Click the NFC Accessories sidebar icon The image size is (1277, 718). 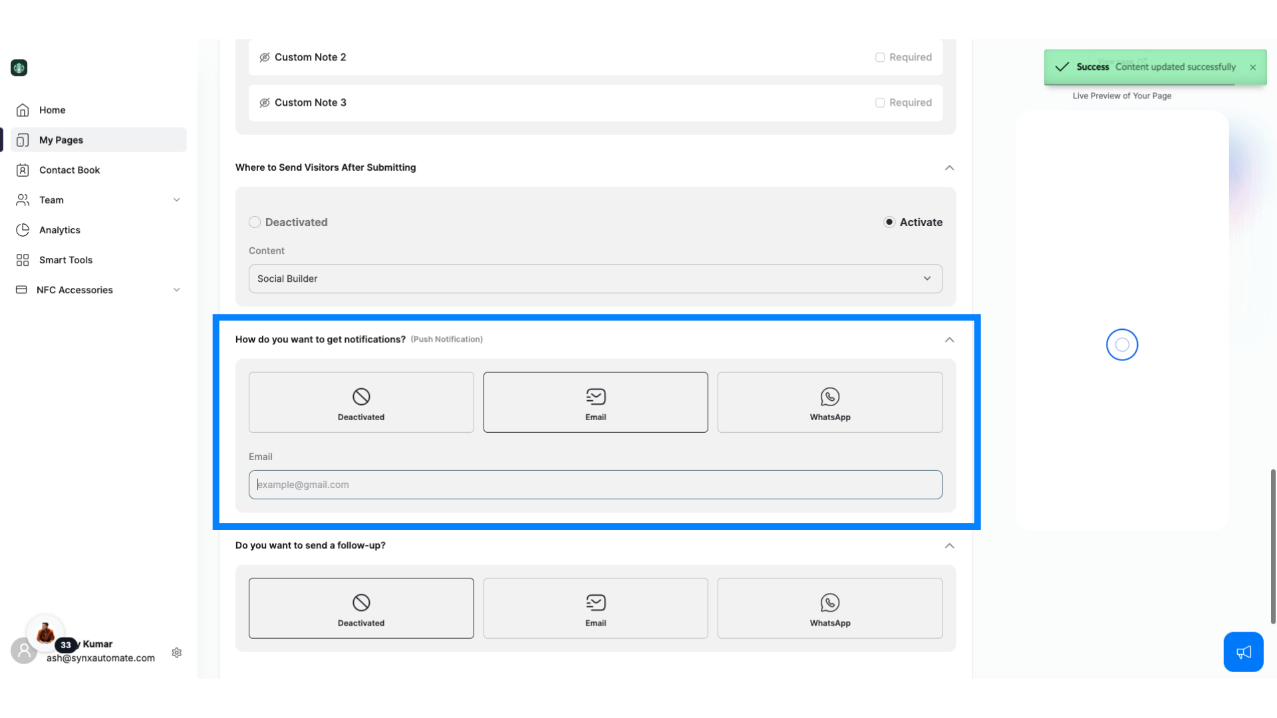pos(21,289)
